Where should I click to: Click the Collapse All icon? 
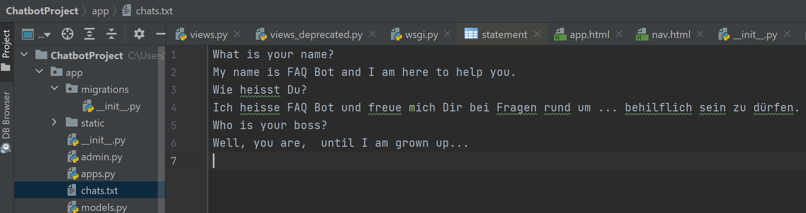coord(111,34)
